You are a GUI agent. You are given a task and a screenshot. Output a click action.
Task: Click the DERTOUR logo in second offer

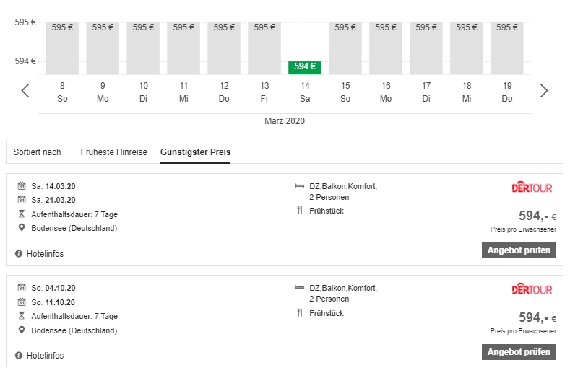(531, 290)
